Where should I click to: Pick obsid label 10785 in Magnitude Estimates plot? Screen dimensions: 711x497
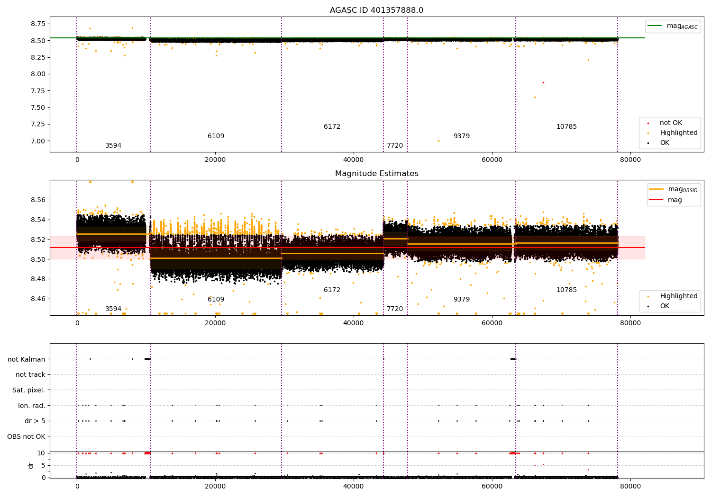coord(566,290)
